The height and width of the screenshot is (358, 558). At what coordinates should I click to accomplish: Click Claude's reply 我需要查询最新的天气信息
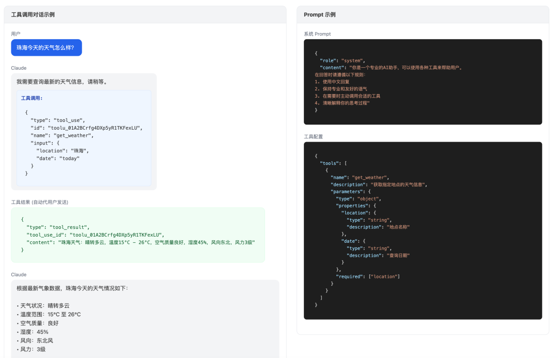pos(62,82)
